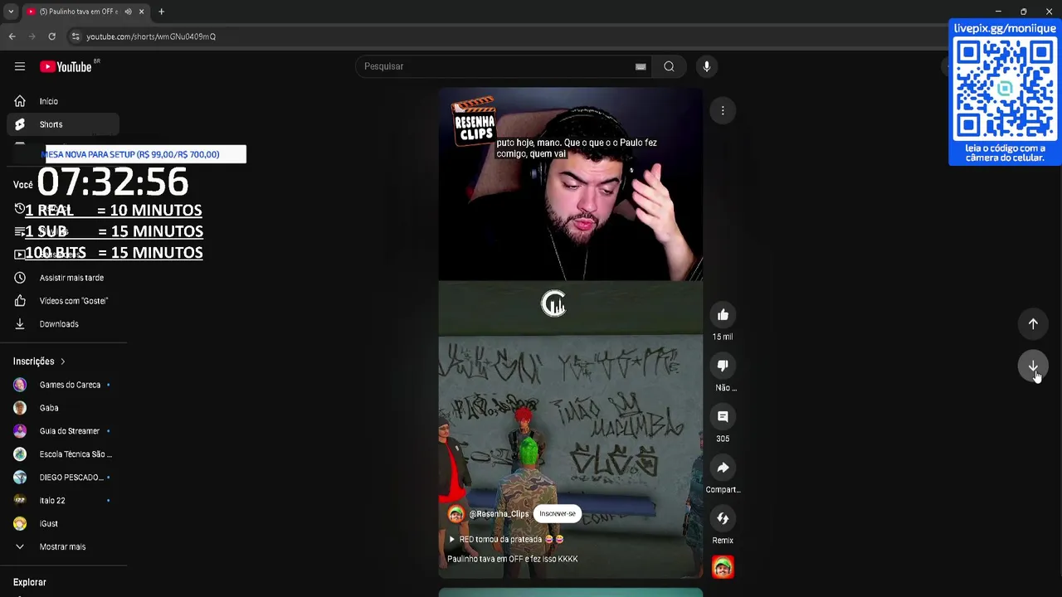Open Gaba channel subscription

click(x=63, y=408)
